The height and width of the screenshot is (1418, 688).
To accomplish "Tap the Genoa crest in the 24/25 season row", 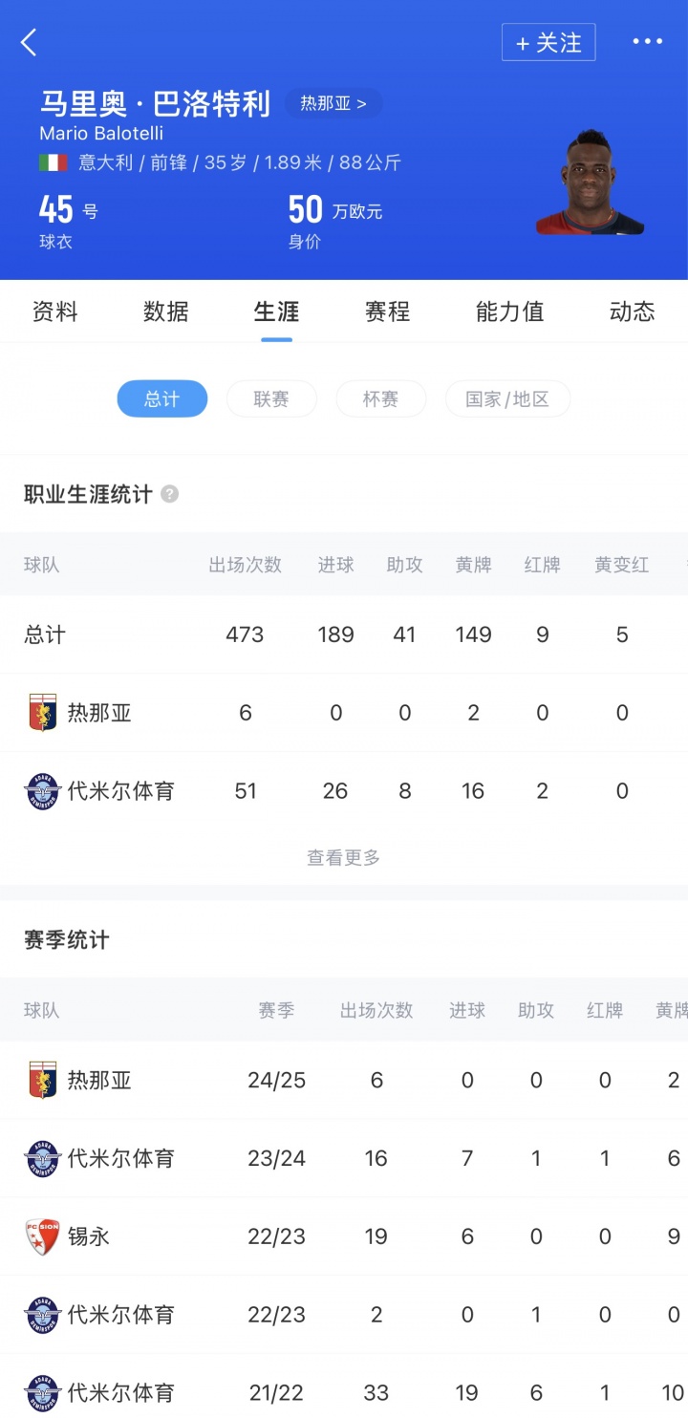I will click(x=42, y=1080).
